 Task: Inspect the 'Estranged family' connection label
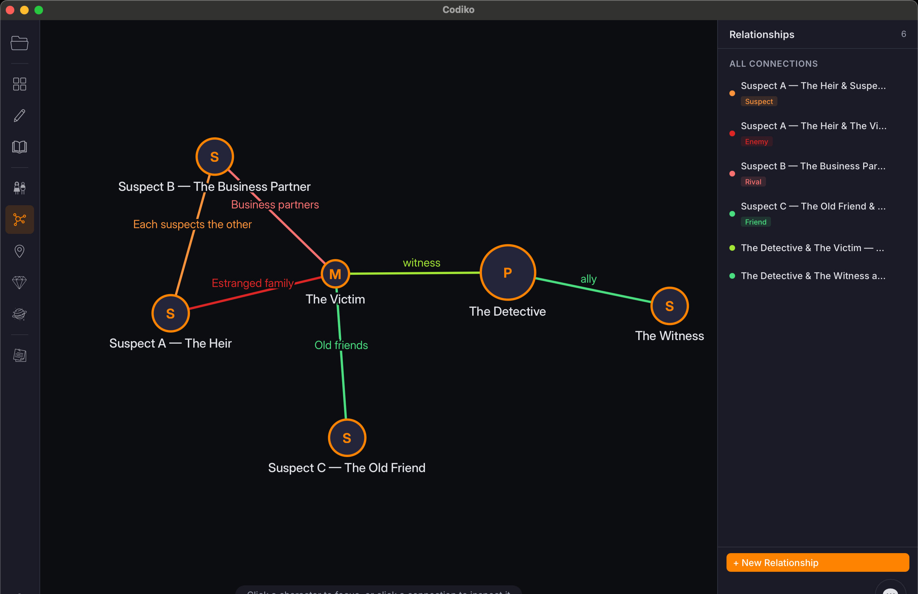pyautogui.click(x=252, y=283)
